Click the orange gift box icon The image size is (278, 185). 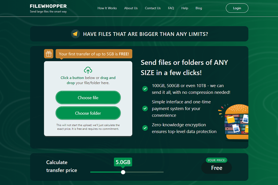49,54
